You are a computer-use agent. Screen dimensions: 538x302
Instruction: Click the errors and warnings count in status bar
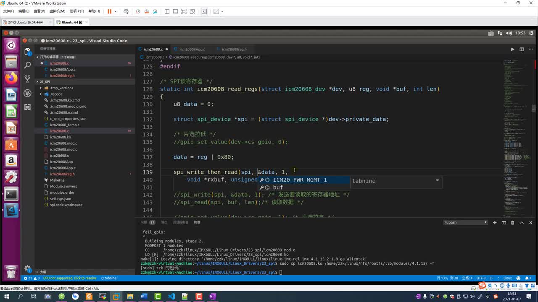point(32,278)
